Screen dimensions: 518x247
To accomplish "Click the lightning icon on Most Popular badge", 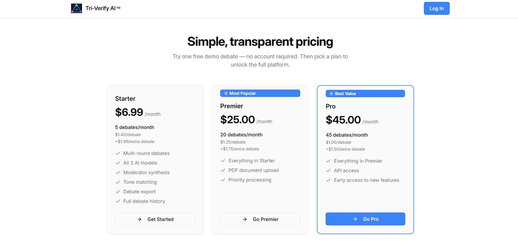I will (x=226, y=93).
